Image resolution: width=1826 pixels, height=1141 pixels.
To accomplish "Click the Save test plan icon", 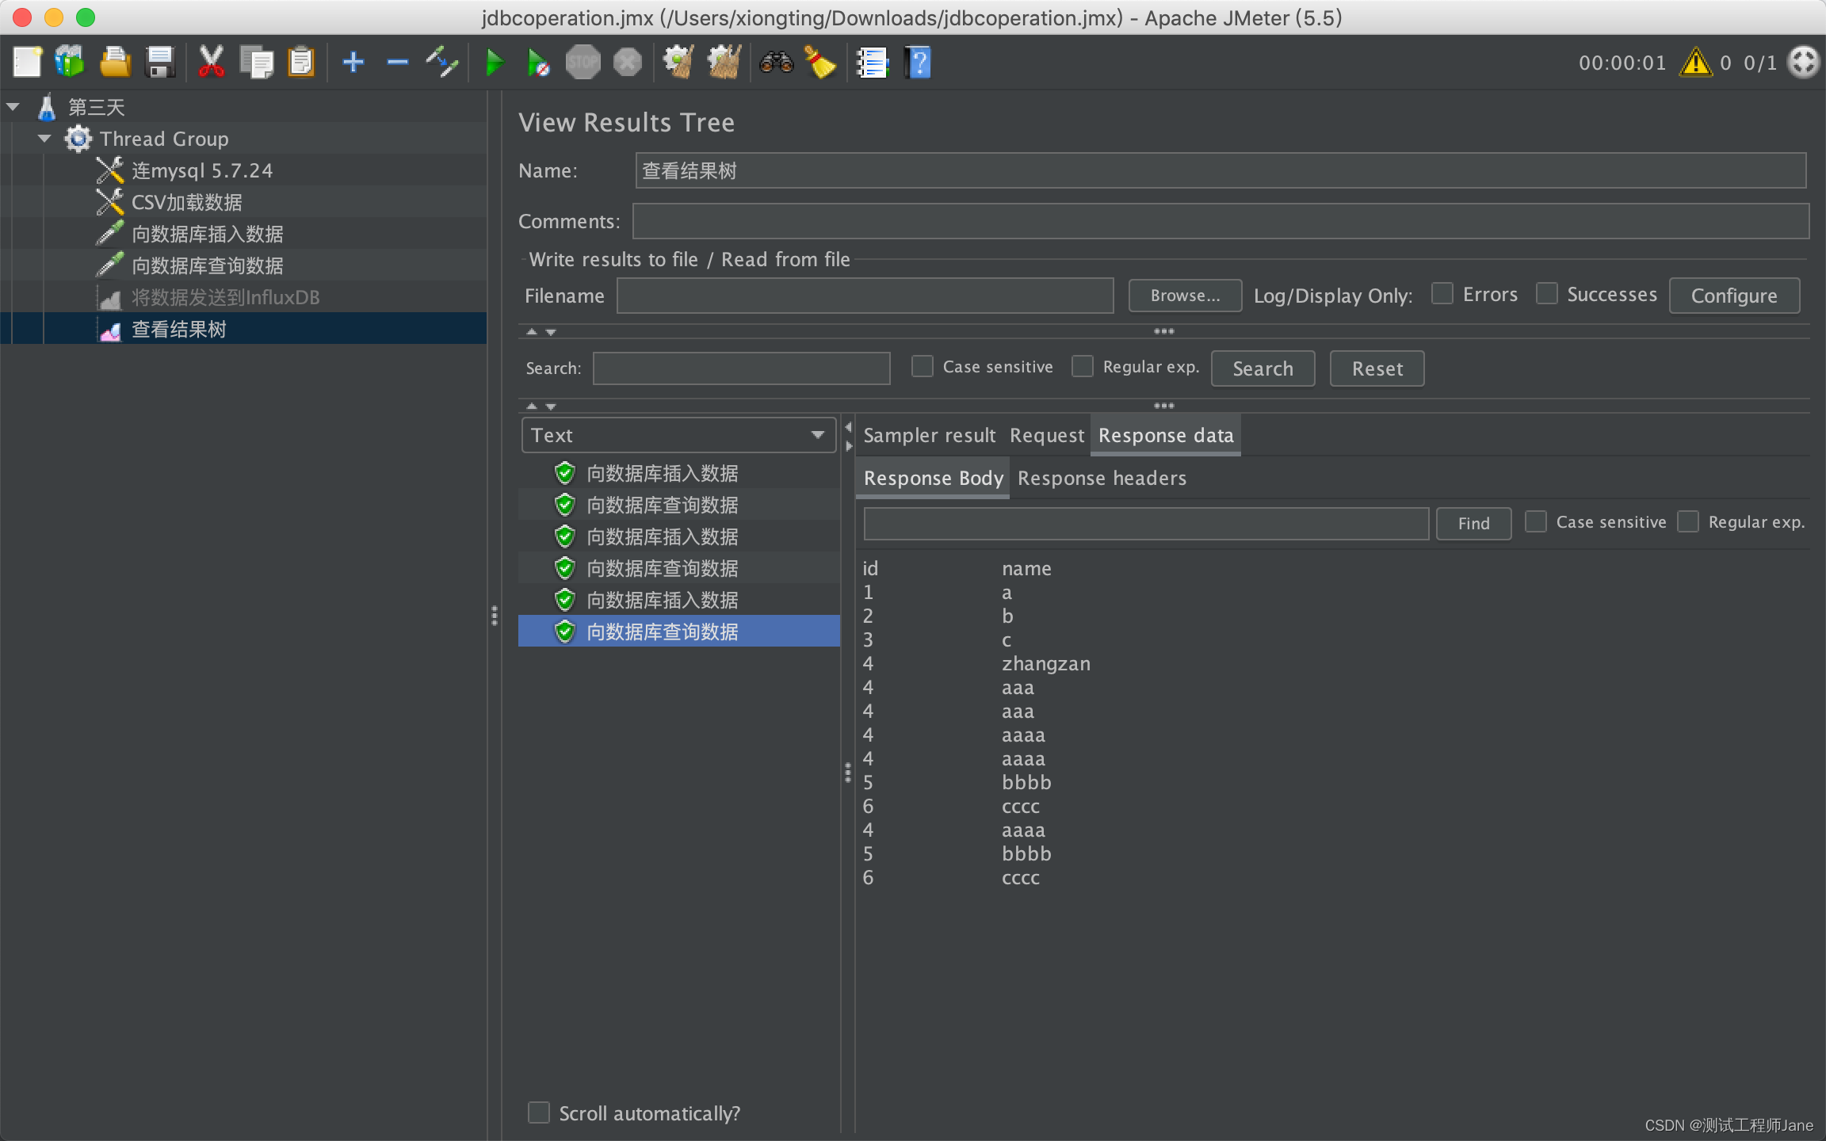I will tap(158, 63).
